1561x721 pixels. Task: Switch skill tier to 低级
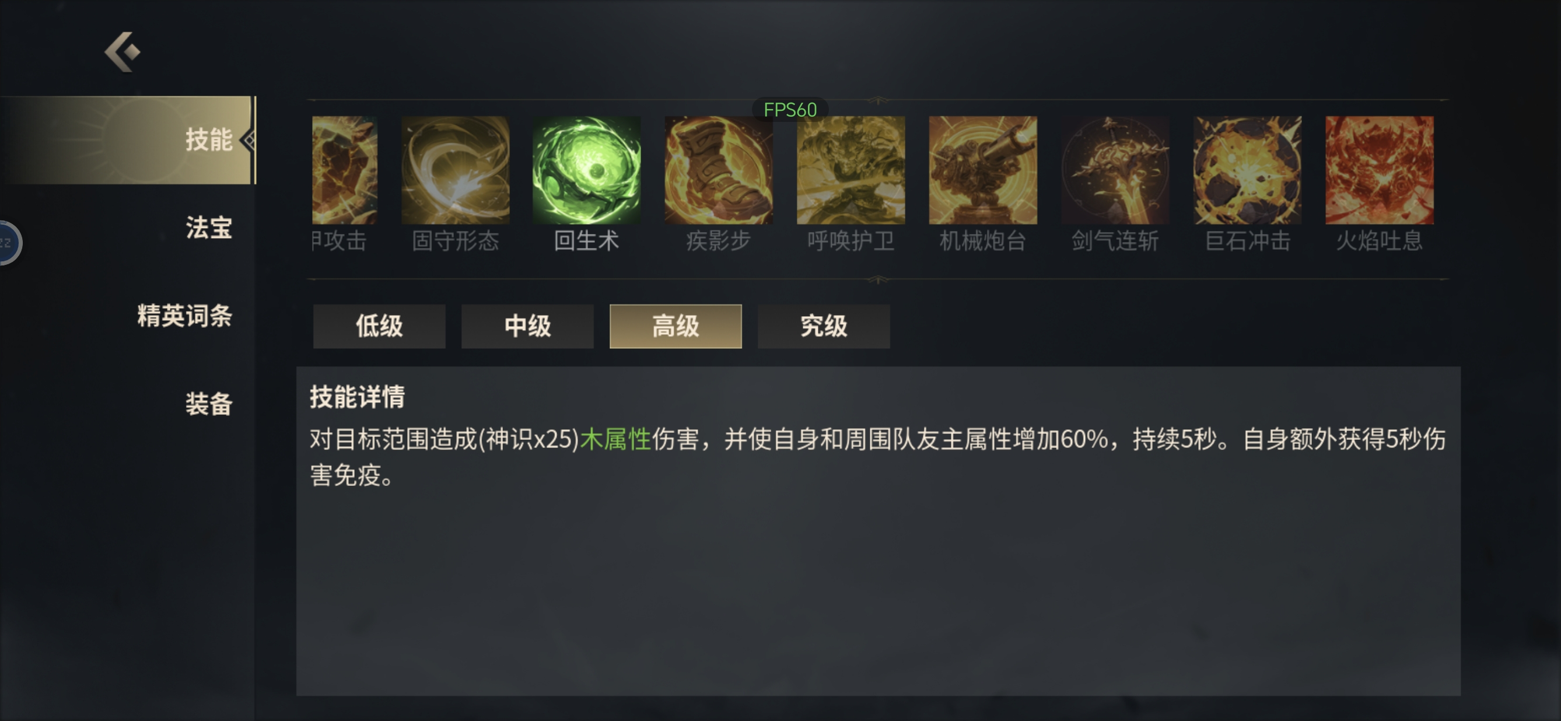379,326
